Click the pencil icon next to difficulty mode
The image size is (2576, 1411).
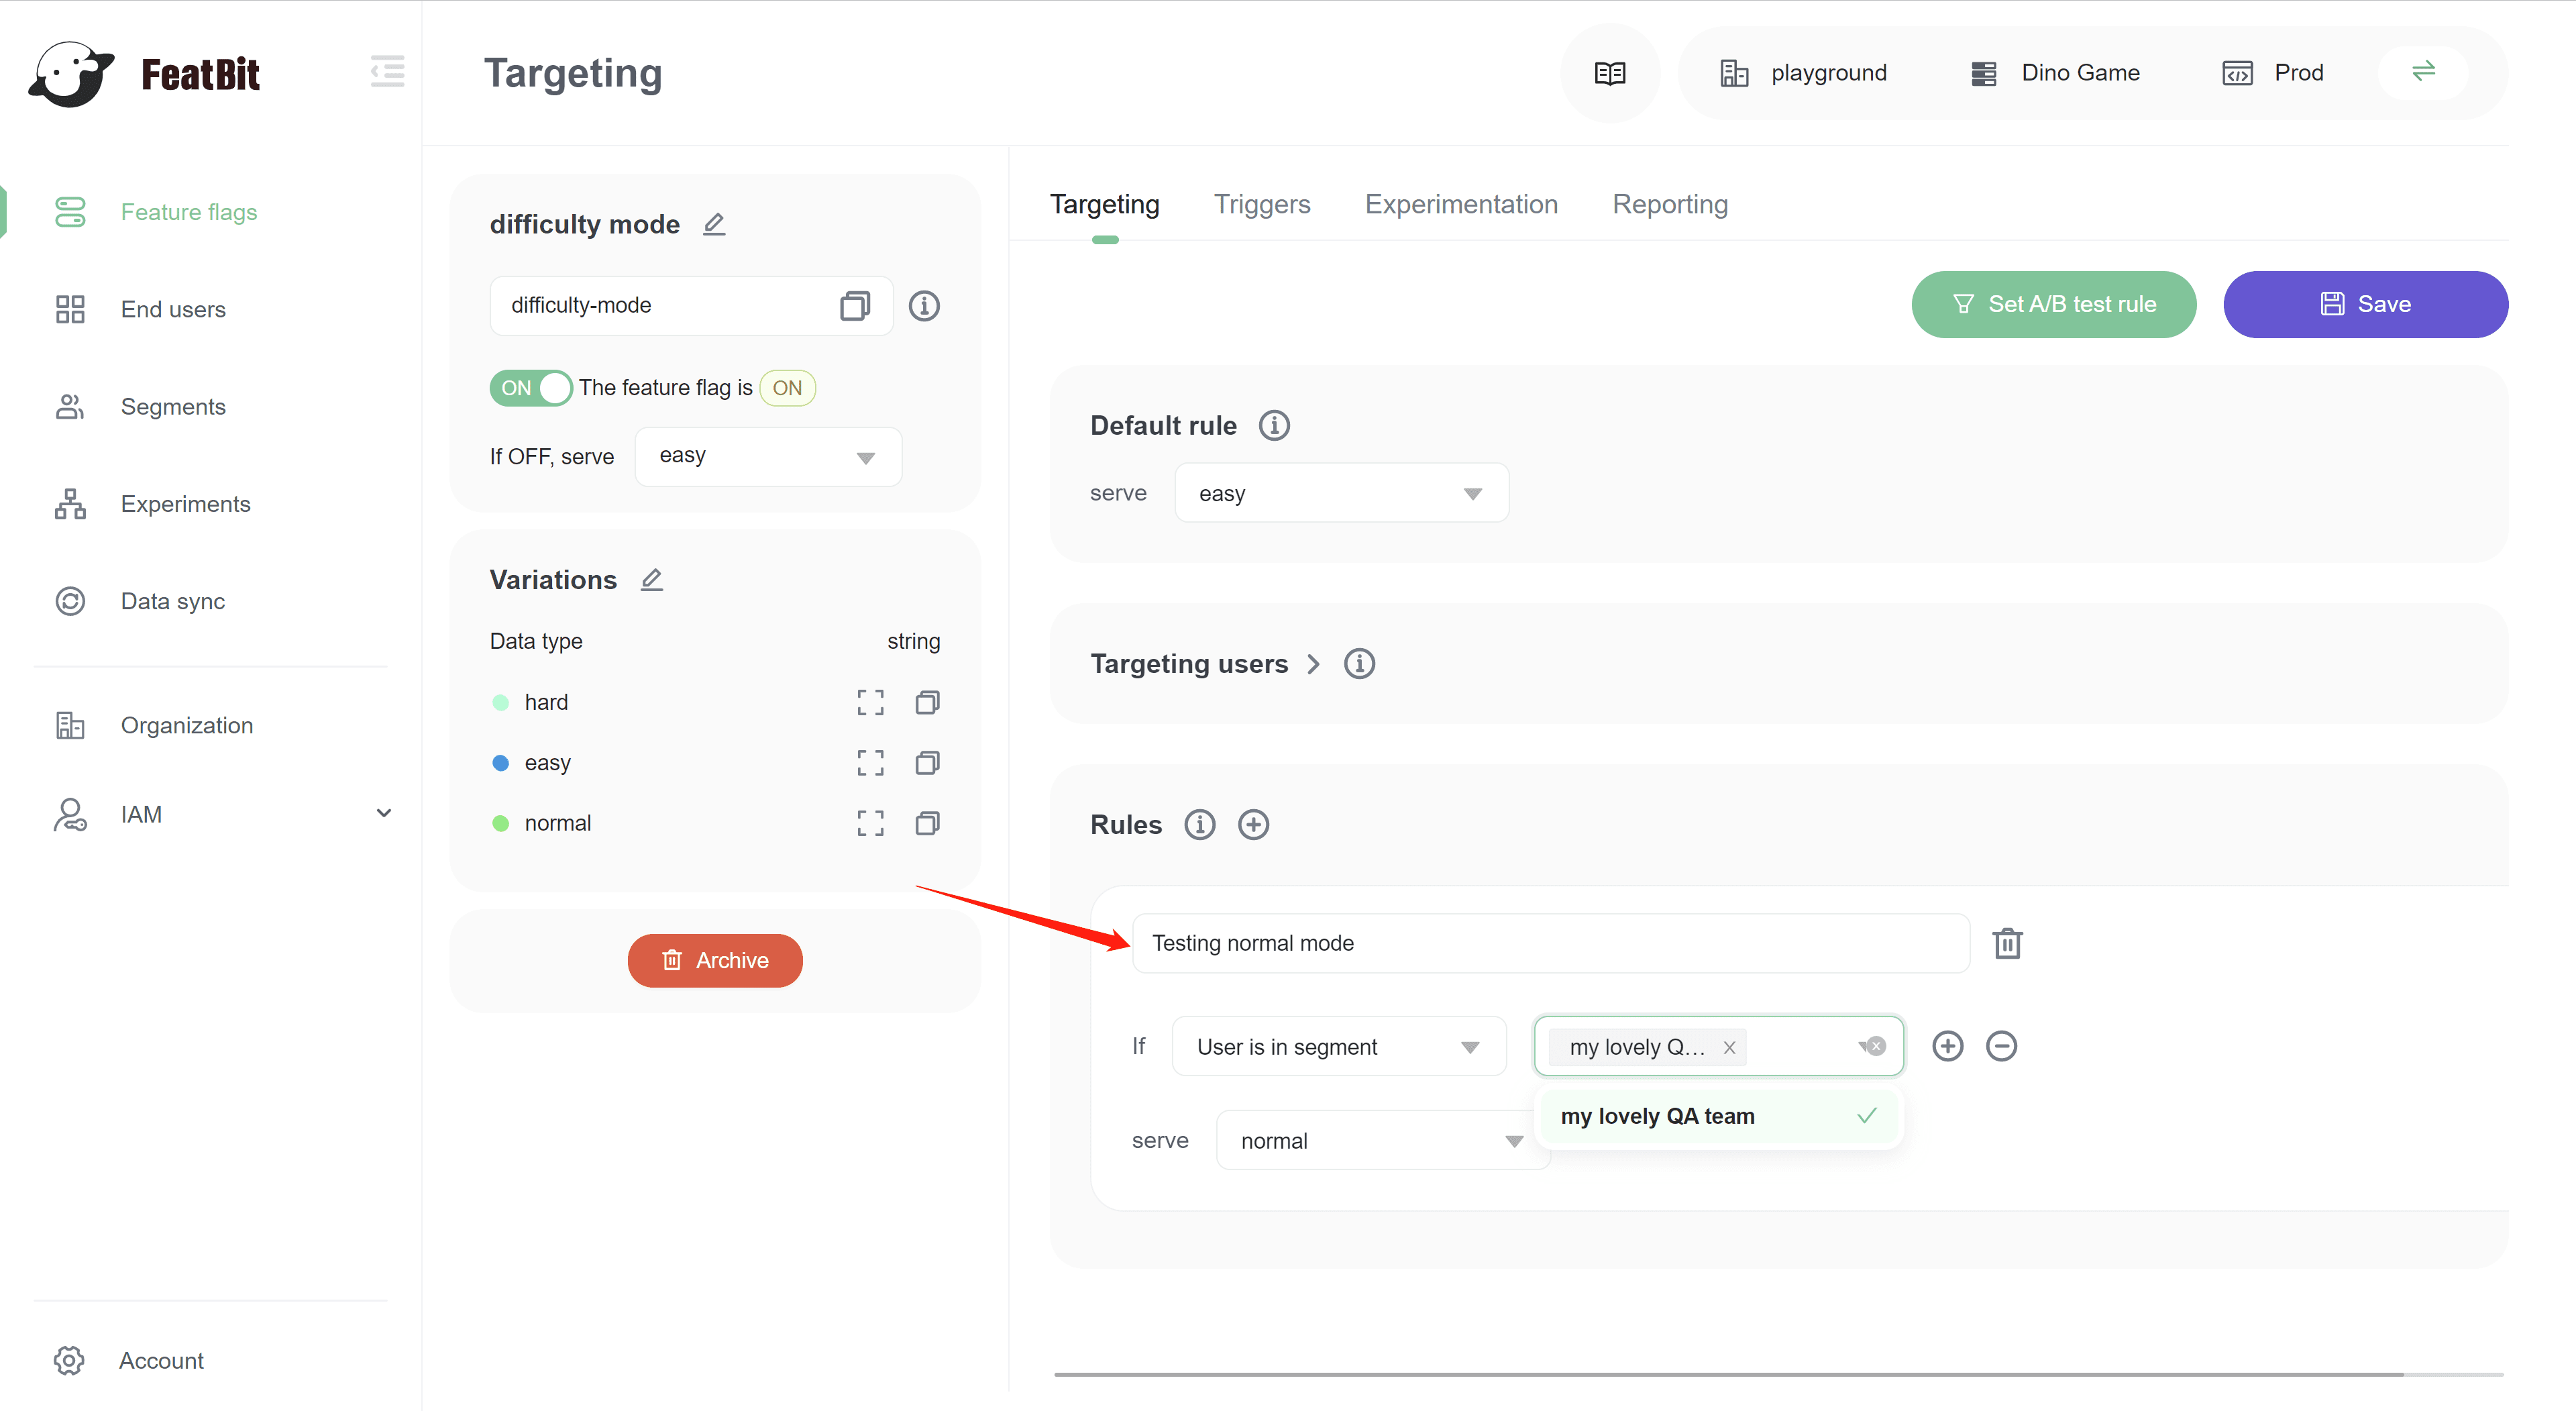pyautogui.click(x=713, y=224)
